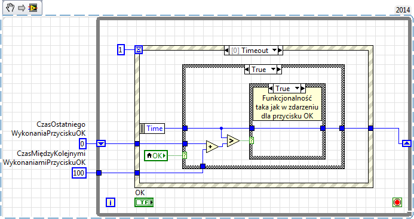Screen dimensions: 414x219
Task: Go to previous case of outer True structure
Action: pyautogui.click(x=247, y=70)
